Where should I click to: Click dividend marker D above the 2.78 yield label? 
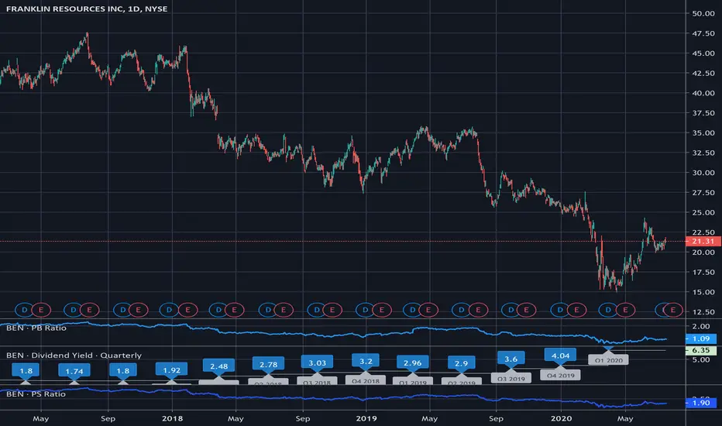(268, 310)
